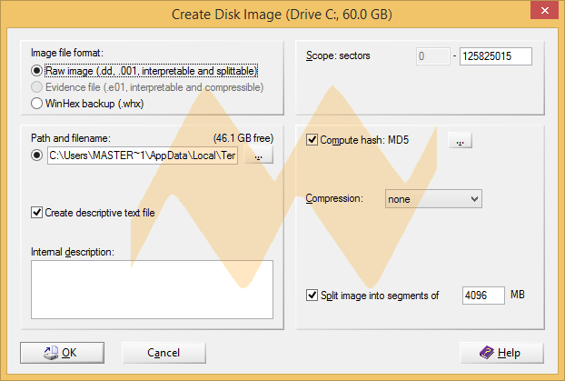Image resolution: width=565 pixels, height=381 pixels.
Task: Click the Evidence file (.e01) radio button
Action: click(36, 87)
